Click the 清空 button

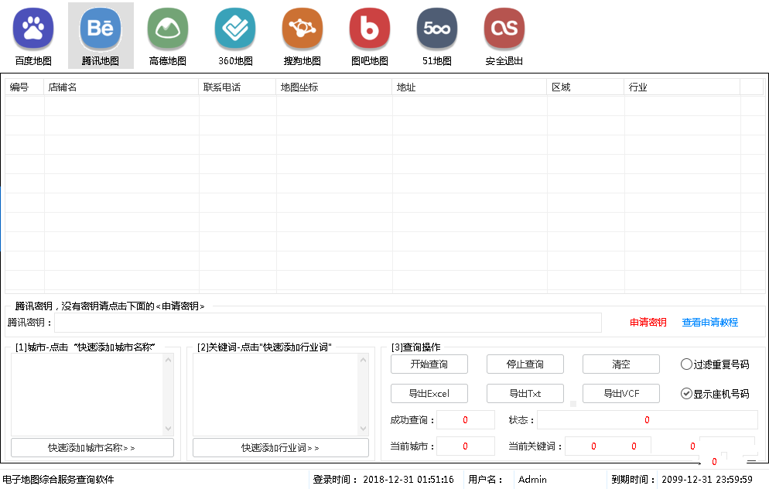[x=621, y=364]
